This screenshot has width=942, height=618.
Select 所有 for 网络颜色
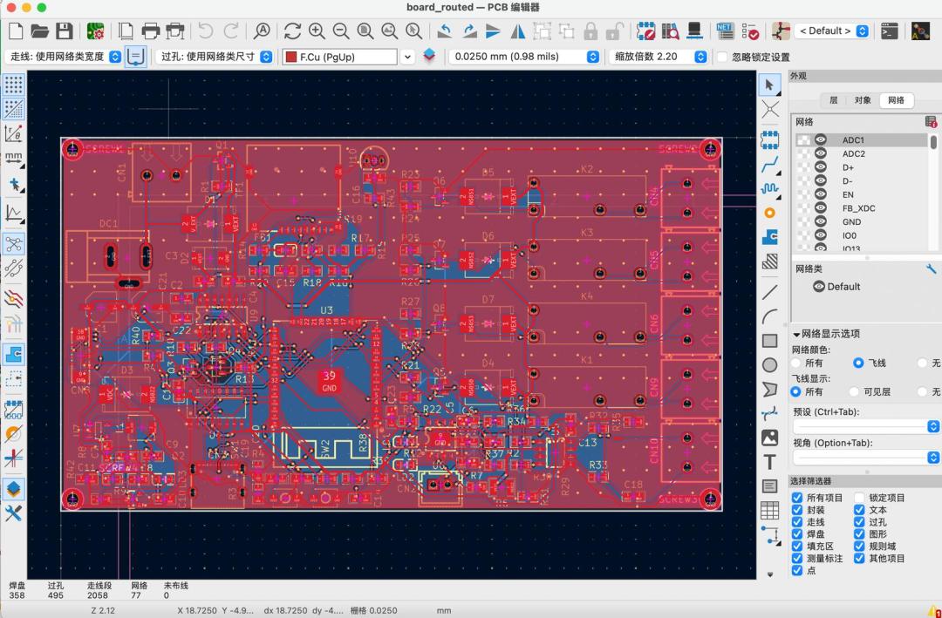[796, 363]
